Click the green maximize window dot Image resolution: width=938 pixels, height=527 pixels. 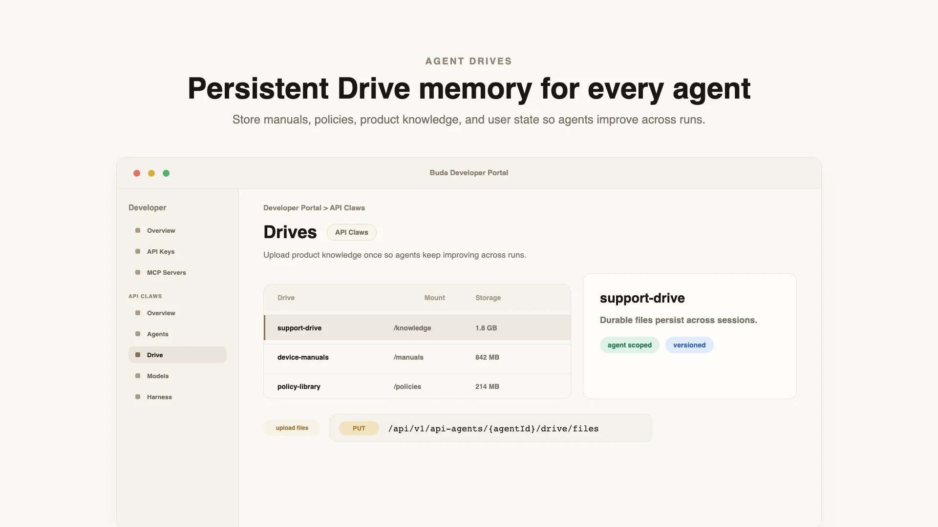pos(166,173)
